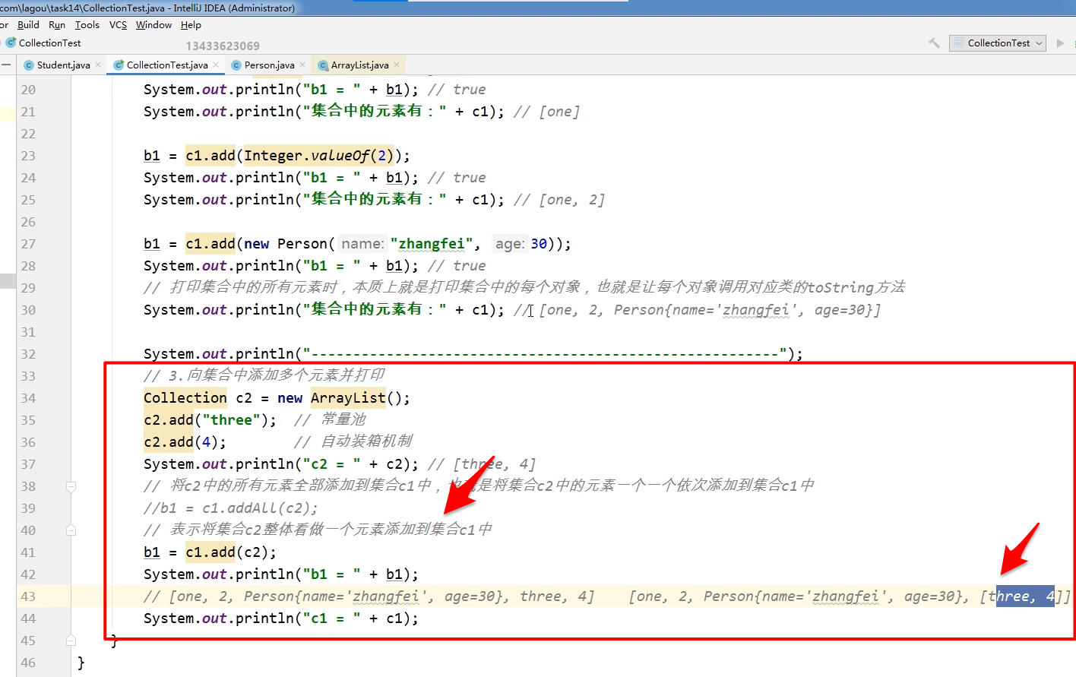Click the CollectionTest.java class file icon
The width and height of the screenshot is (1076, 677).
(119, 65)
